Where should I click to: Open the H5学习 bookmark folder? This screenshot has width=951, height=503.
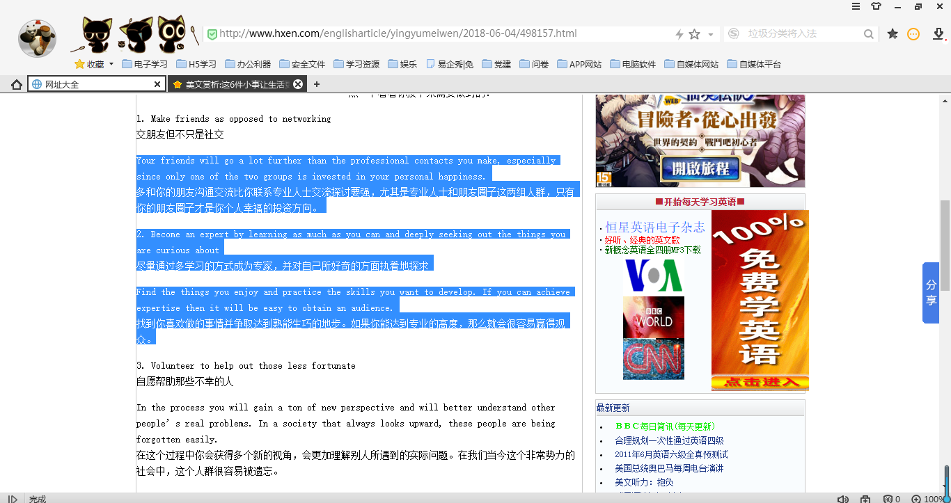click(x=196, y=64)
